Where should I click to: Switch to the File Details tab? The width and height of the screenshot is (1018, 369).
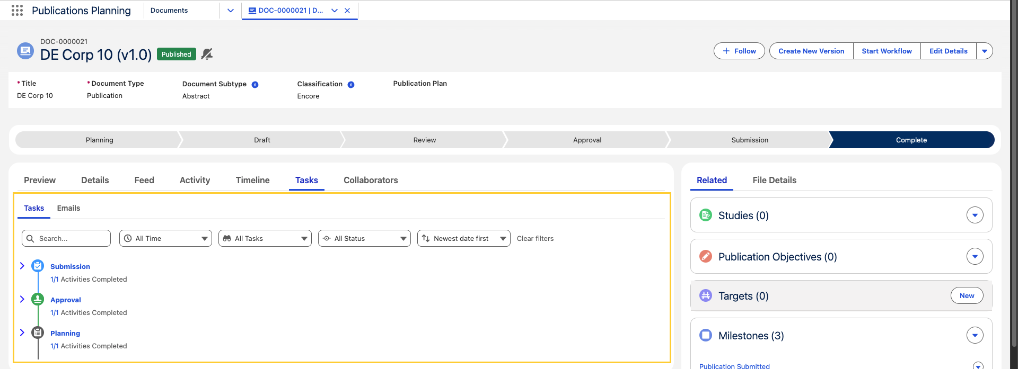774,180
